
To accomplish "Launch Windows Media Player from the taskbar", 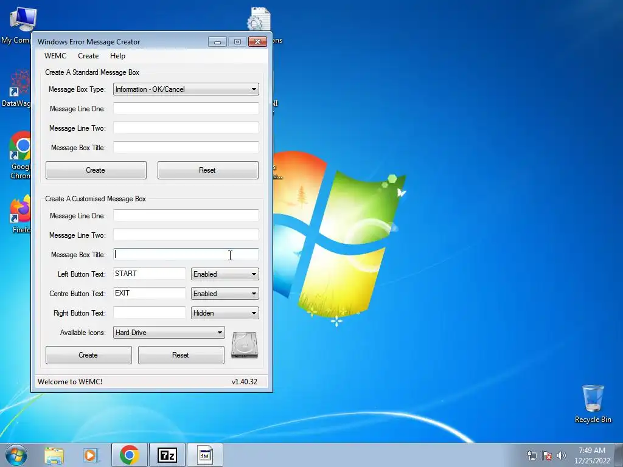I will tap(91, 455).
